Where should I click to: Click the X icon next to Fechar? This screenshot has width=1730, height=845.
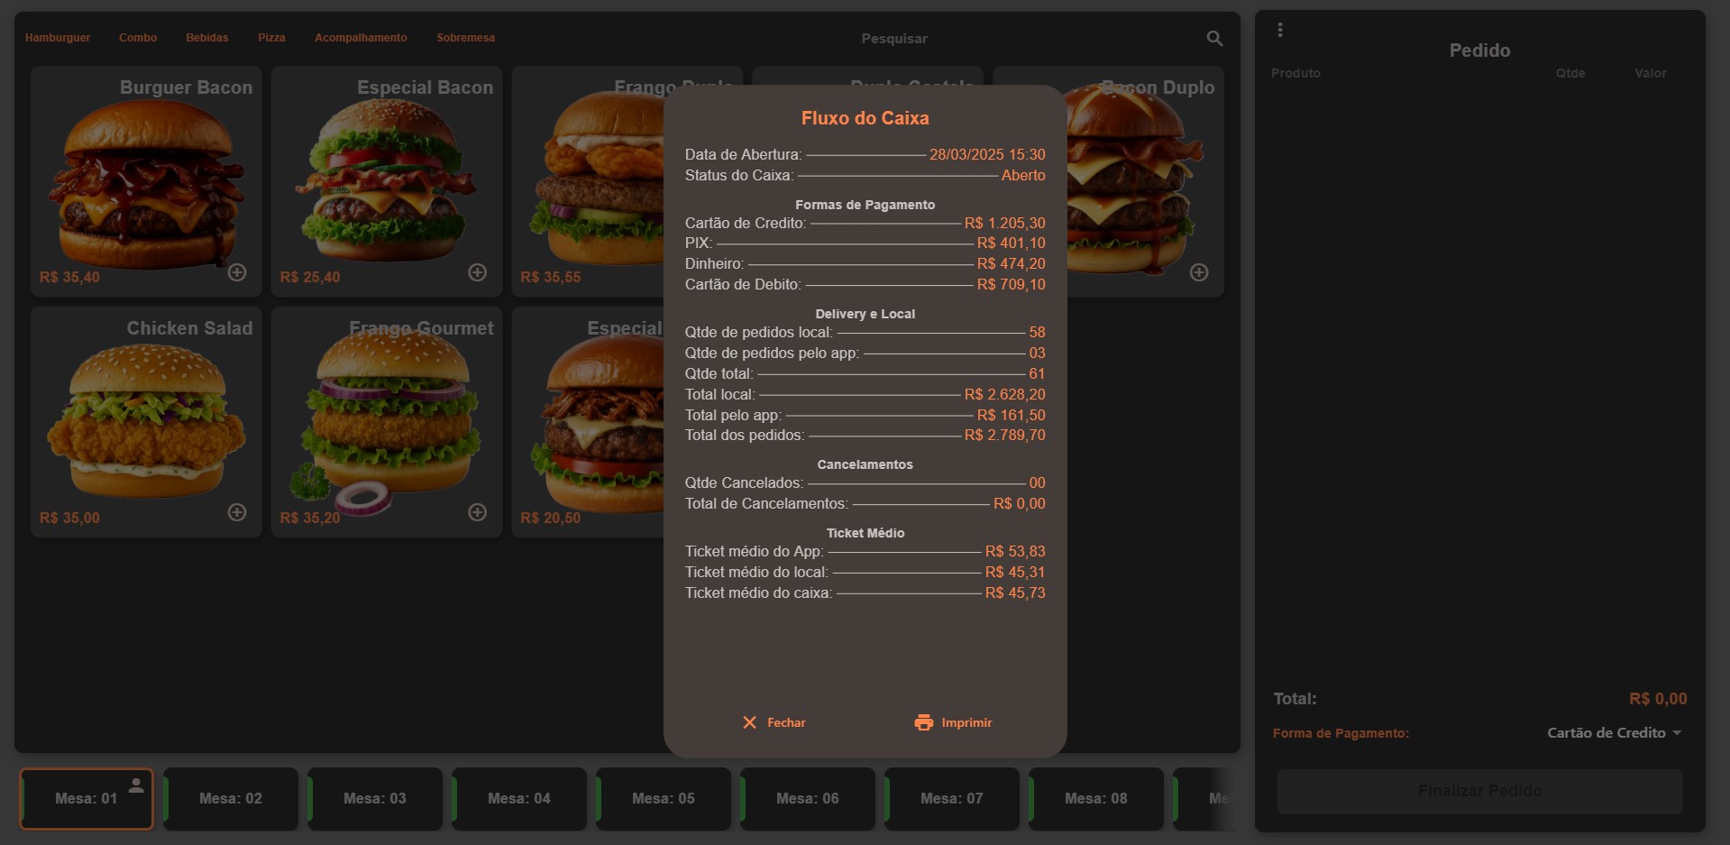749,722
